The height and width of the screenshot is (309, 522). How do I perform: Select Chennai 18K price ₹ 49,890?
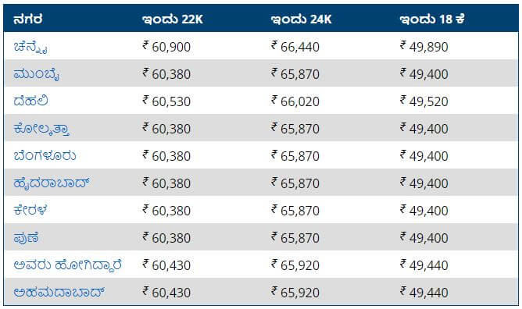424,47
